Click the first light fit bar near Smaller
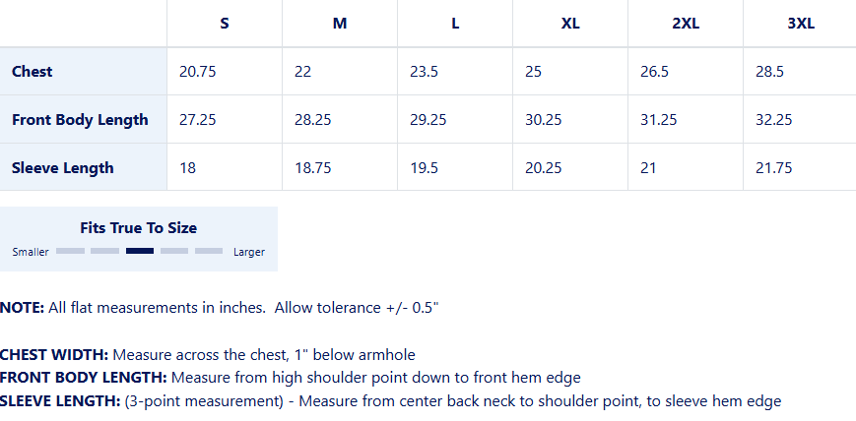 coord(70,251)
